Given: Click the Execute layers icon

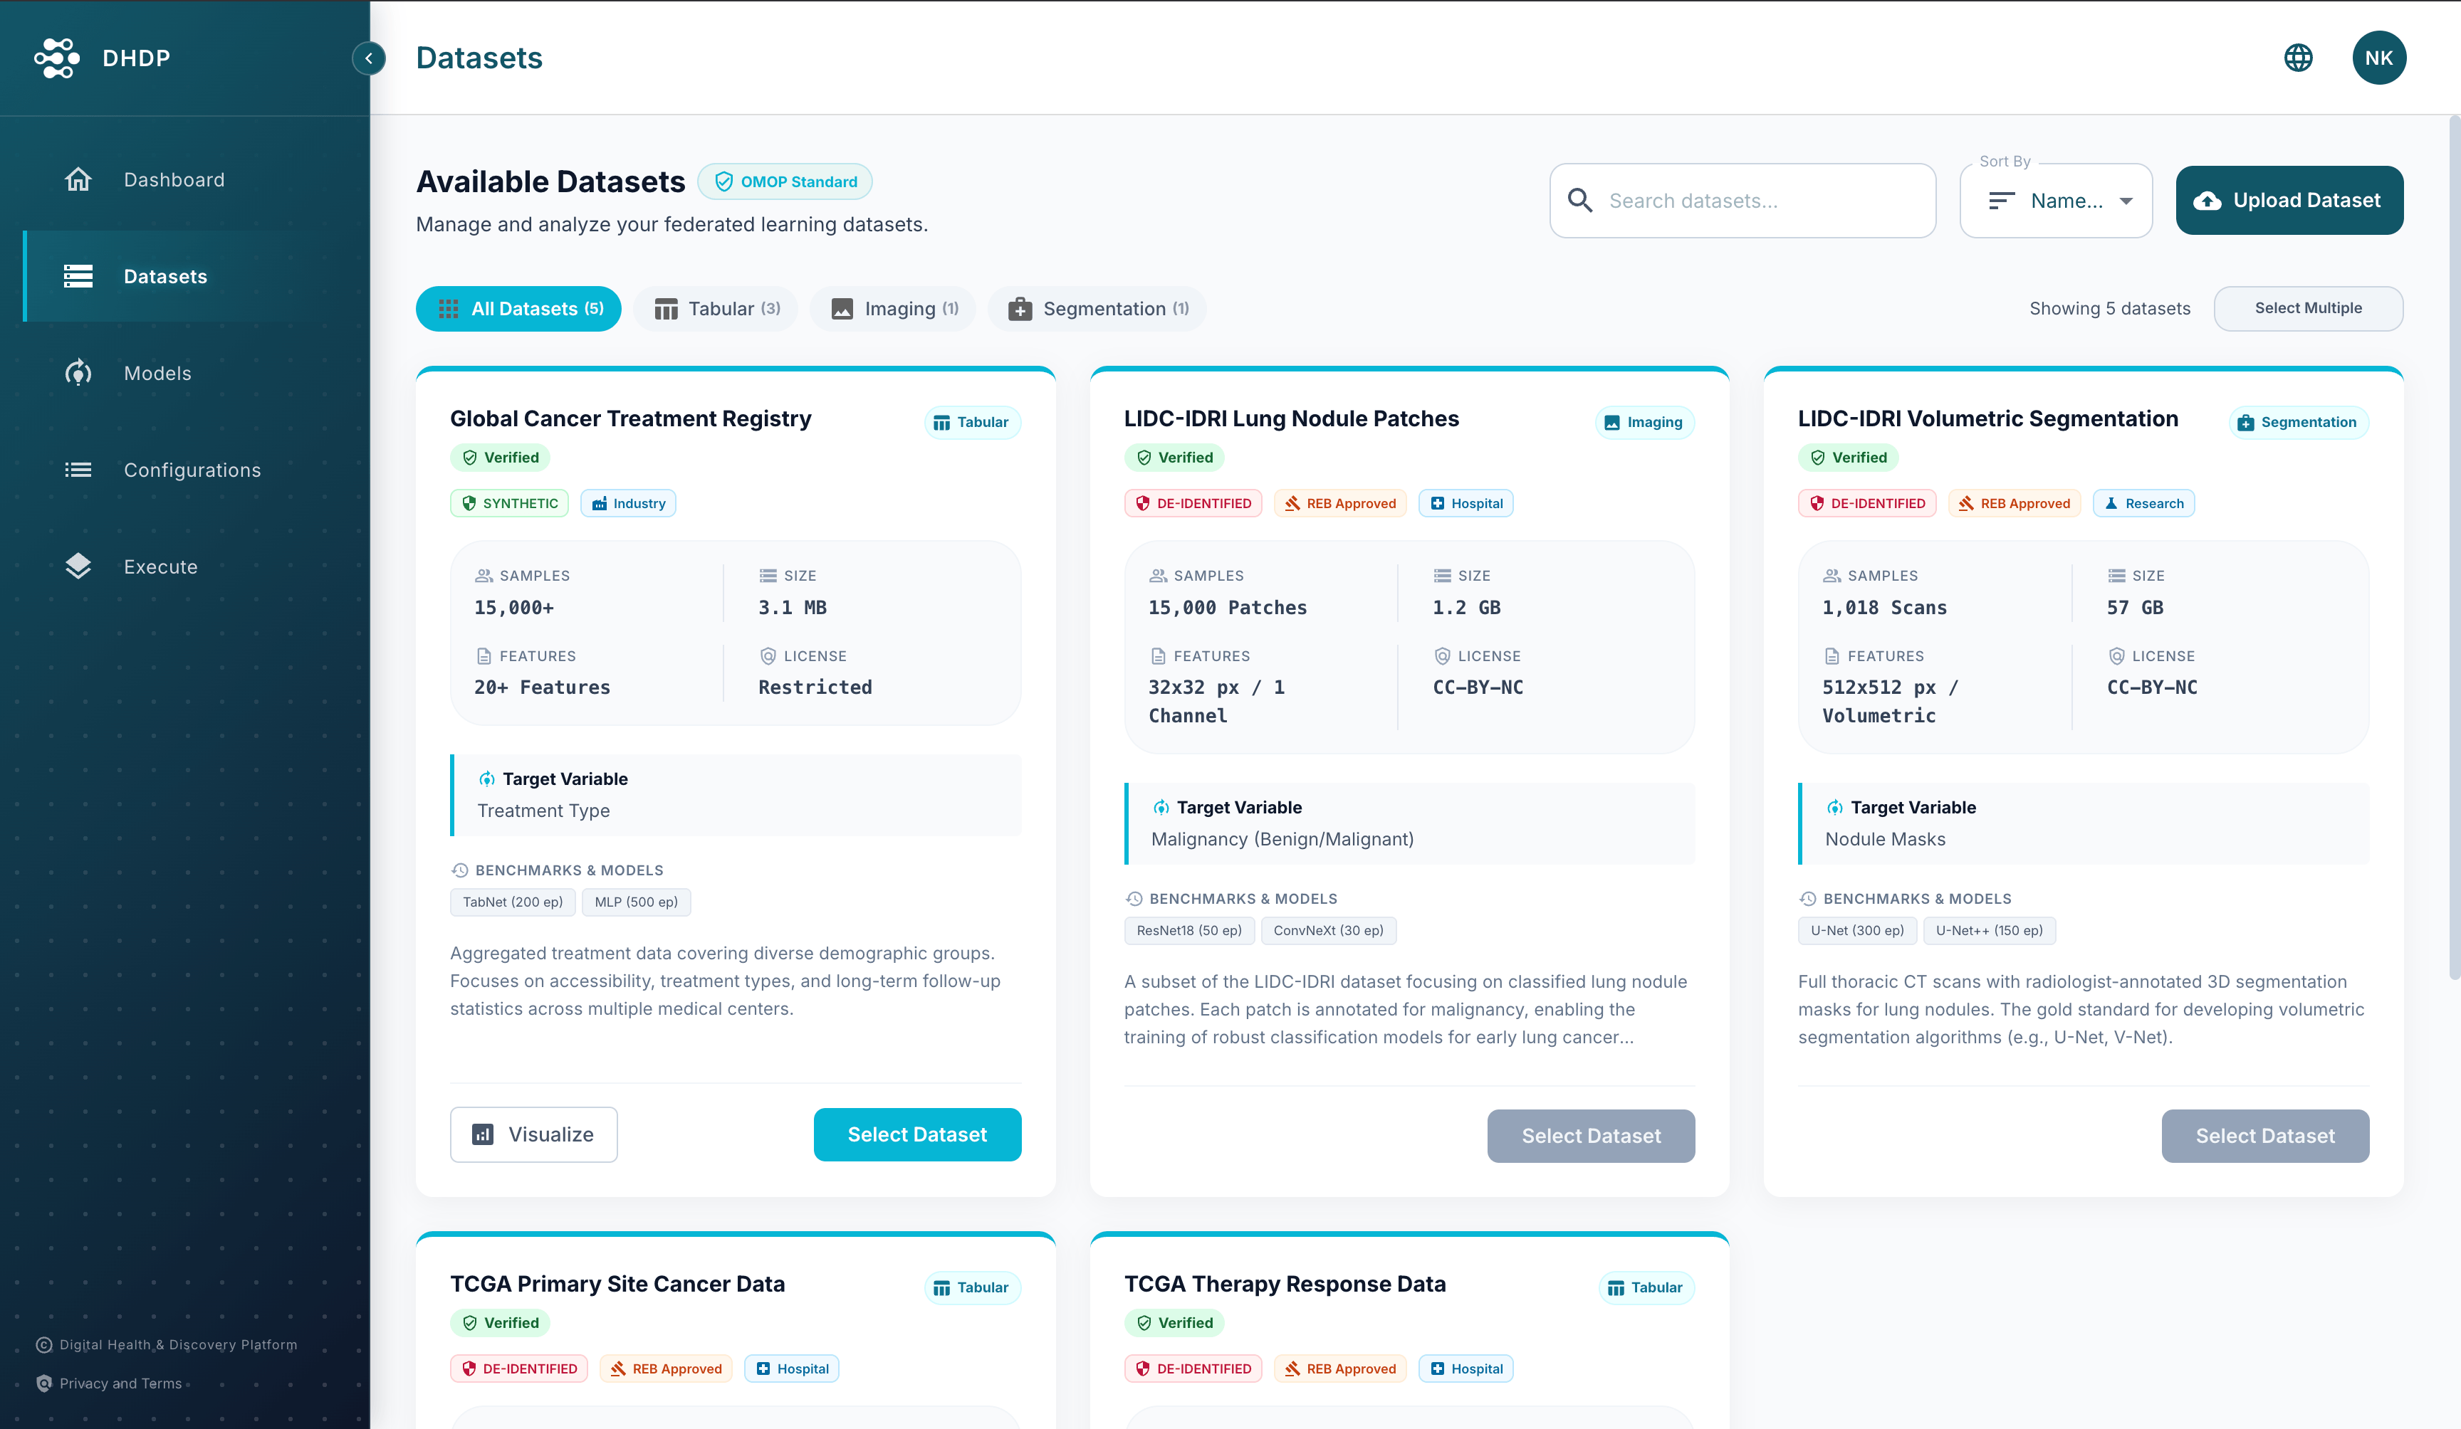Looking at the screenshot, I should click(78, 566).
